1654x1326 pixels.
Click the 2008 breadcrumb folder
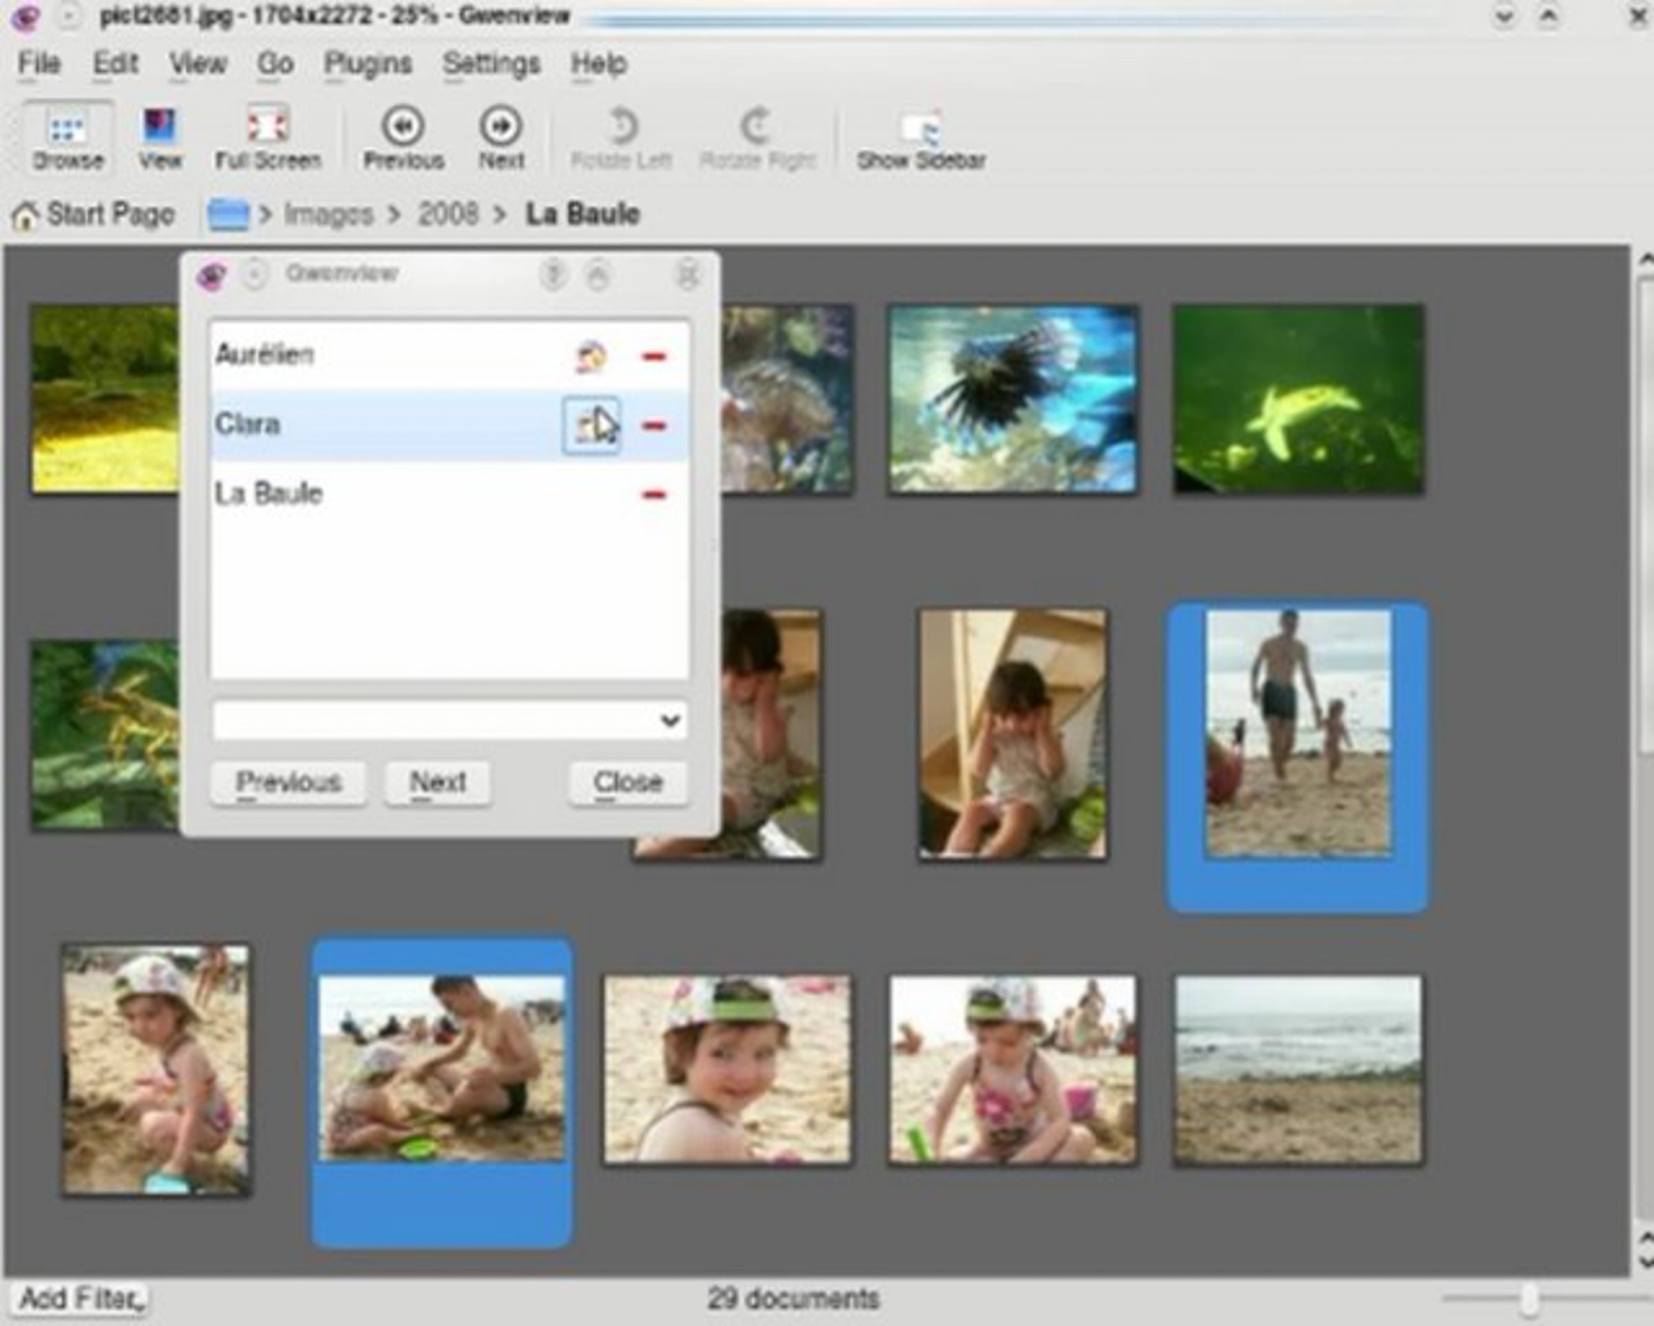click(x=448, y=214)
